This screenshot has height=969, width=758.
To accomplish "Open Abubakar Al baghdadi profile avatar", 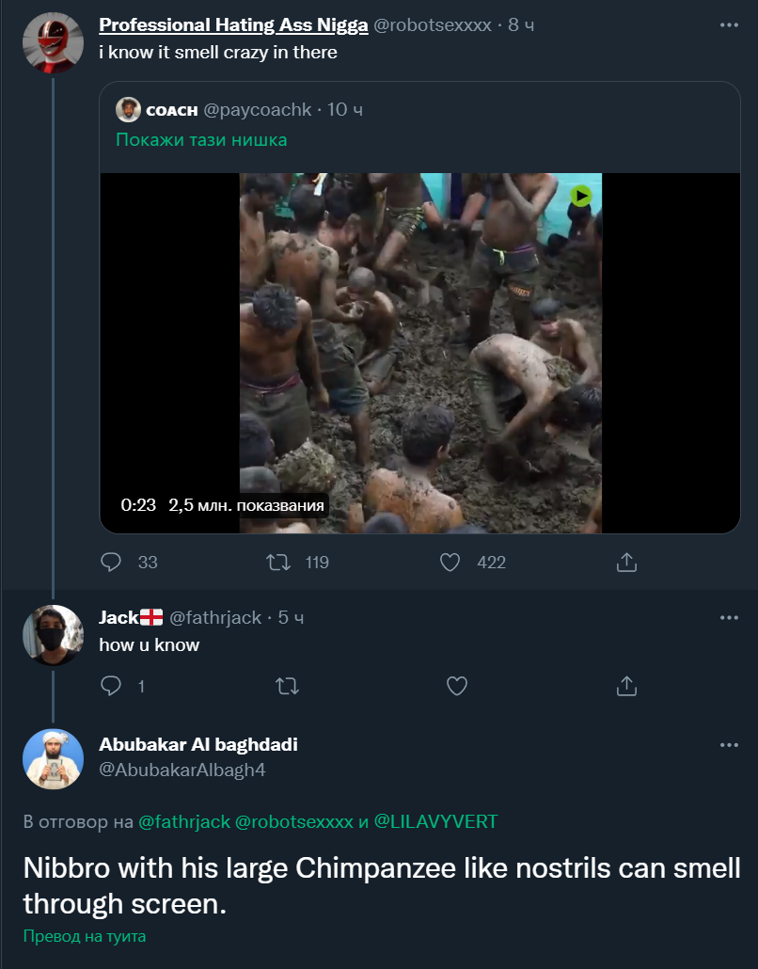I will point(53,759).
